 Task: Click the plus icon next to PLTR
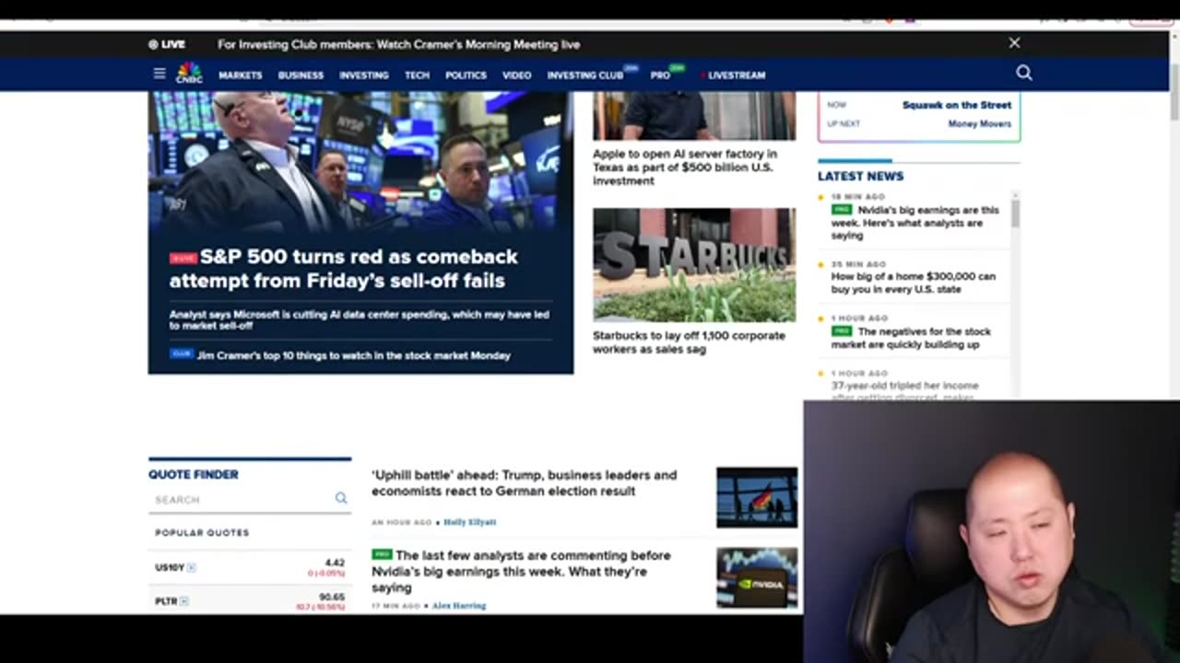click(184, 601)
